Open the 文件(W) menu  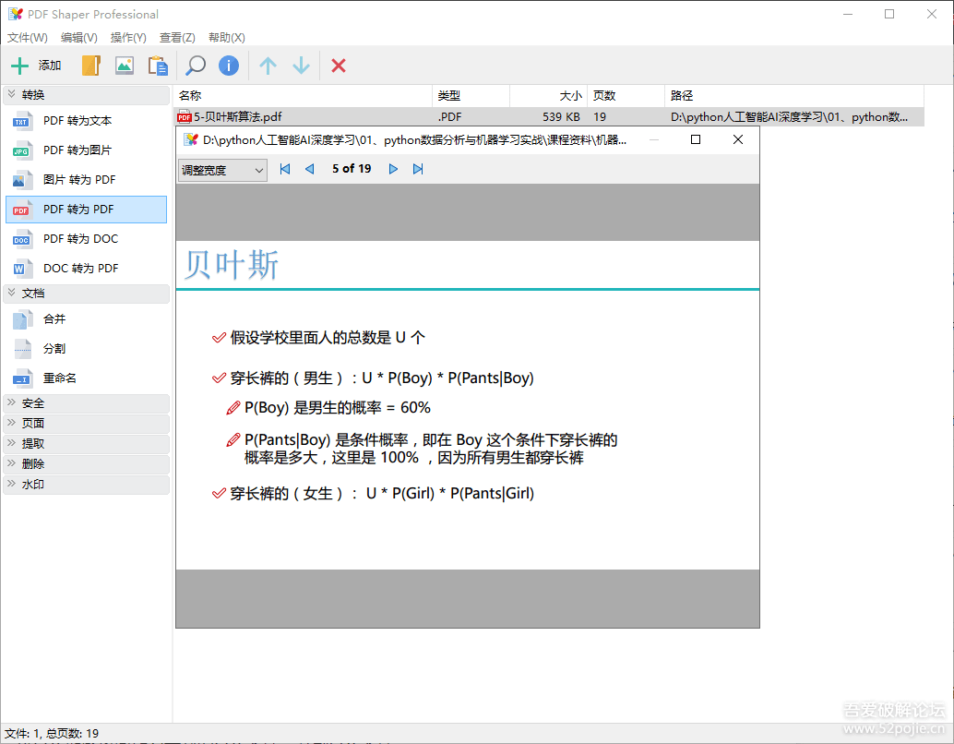pyautogui.click(x=28, y=38)
